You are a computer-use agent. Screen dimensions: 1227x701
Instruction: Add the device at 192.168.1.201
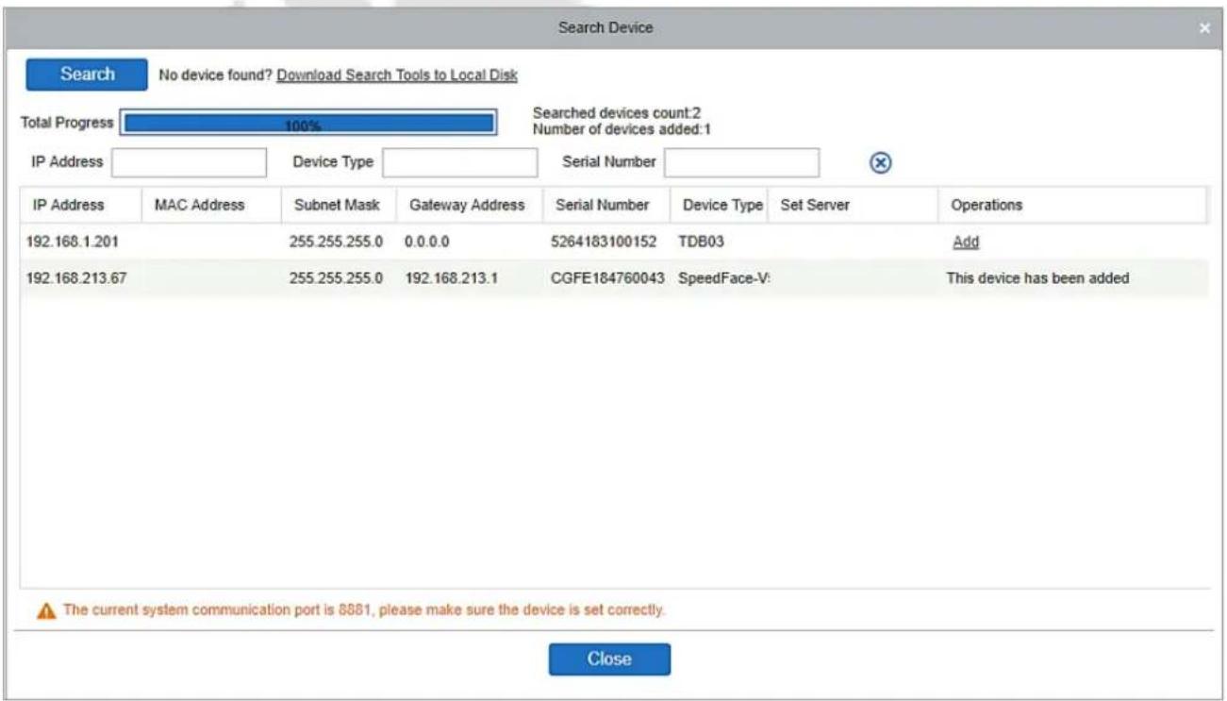click(966, 242)
